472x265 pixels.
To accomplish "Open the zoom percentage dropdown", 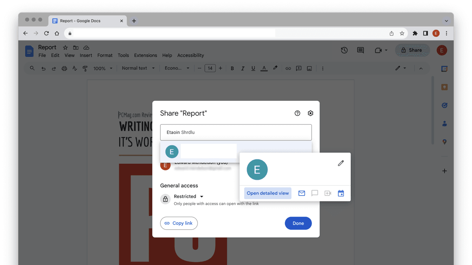I will pyautogui.click(x=102, y=68).
